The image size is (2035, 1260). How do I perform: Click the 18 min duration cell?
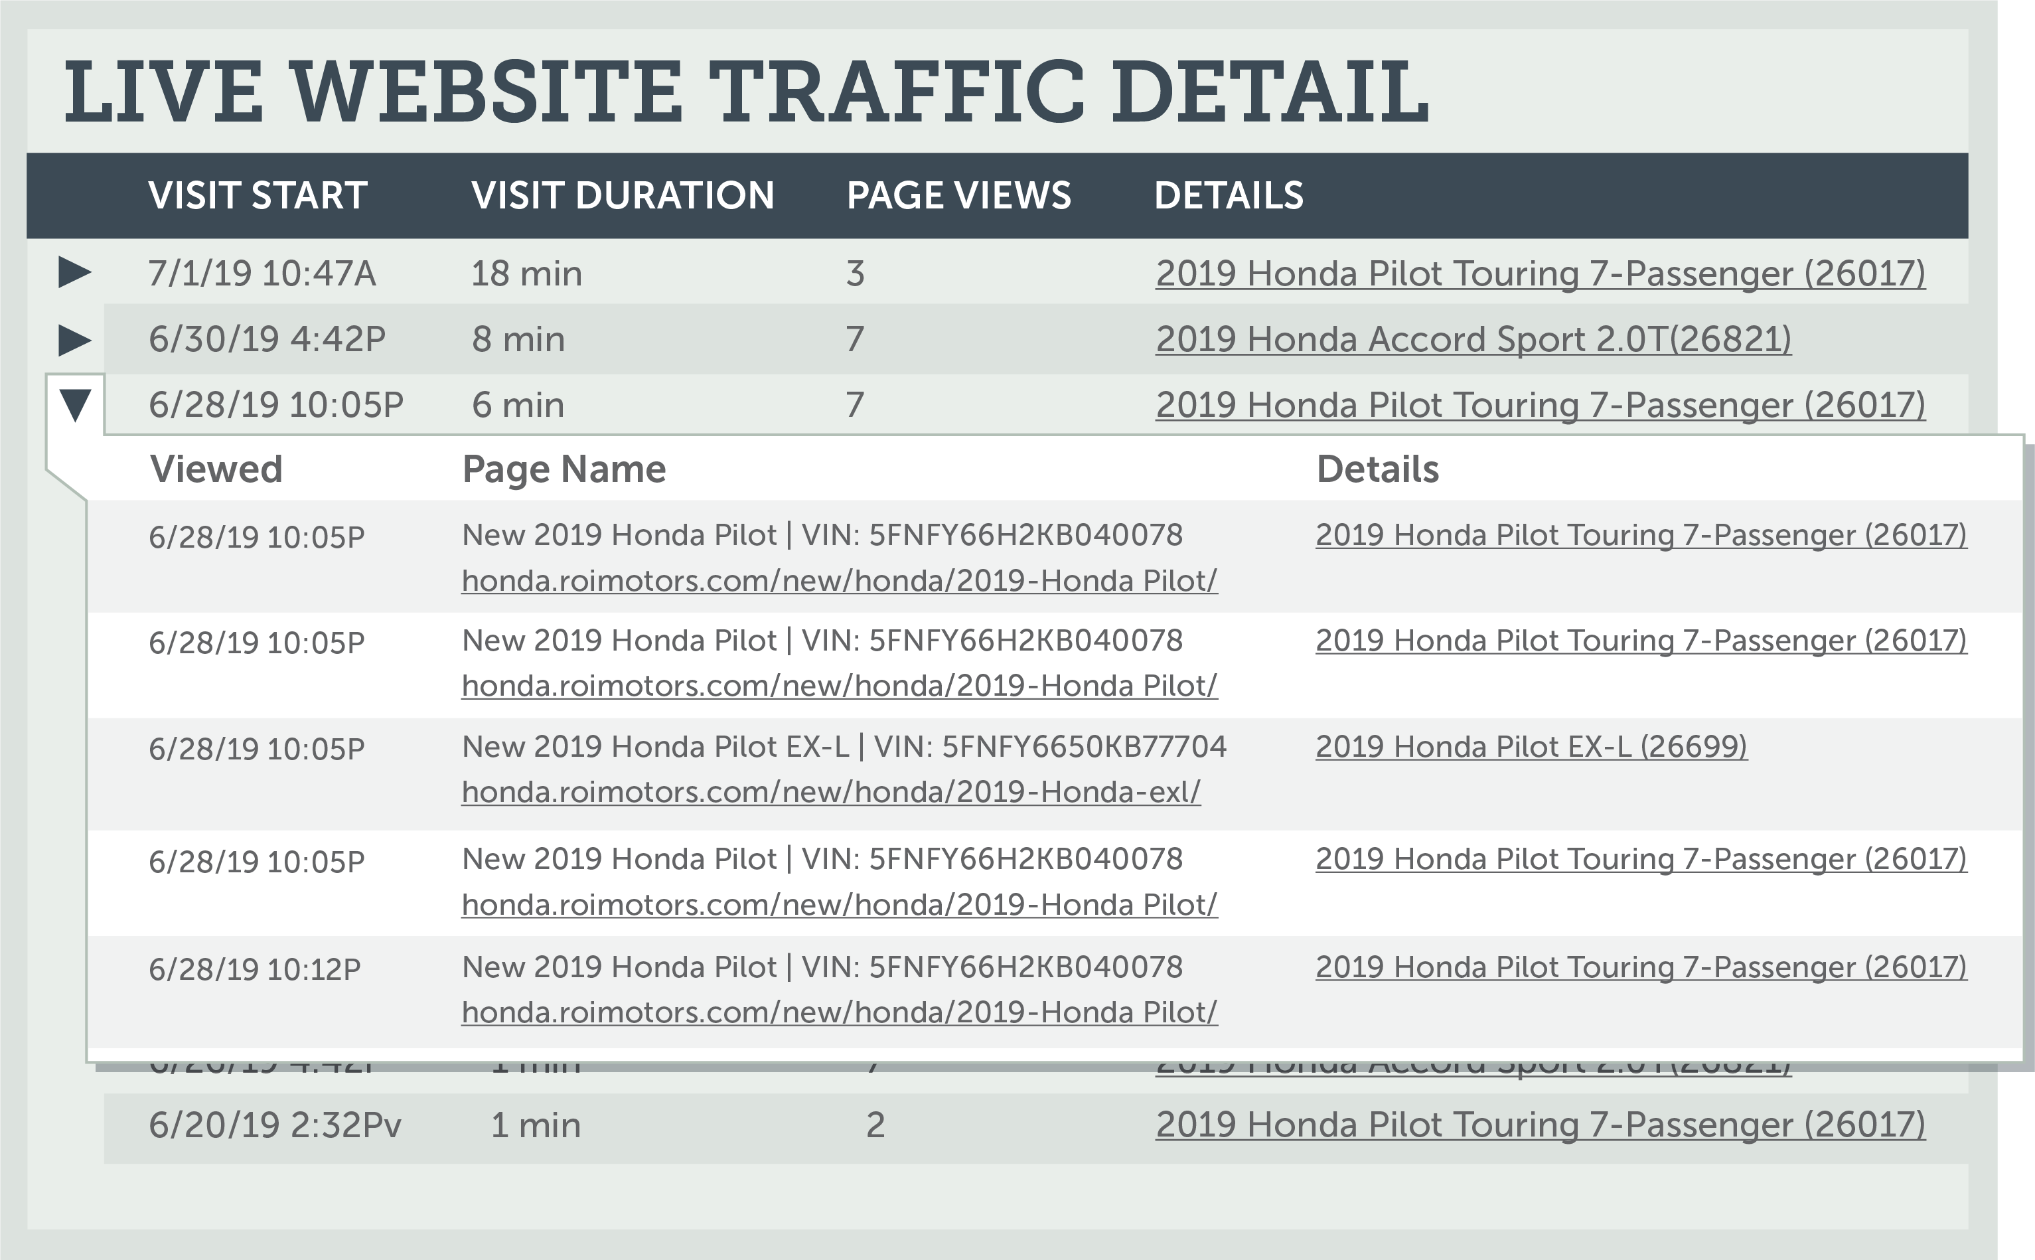(526, 274)
